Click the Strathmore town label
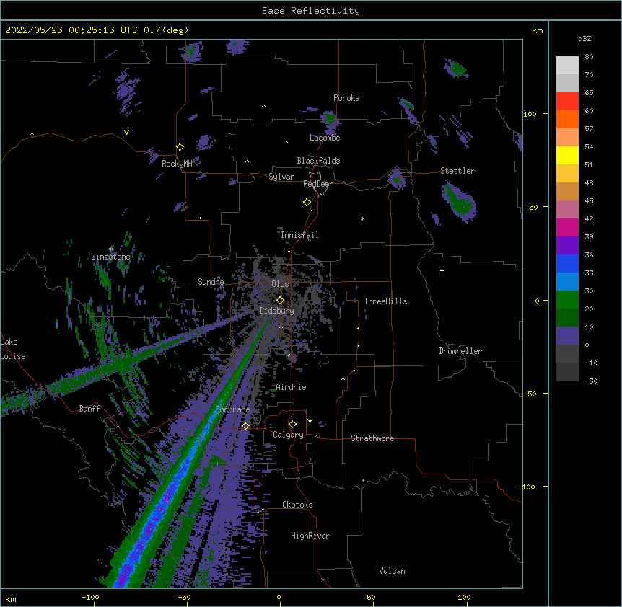 click(x=372, y=438)
